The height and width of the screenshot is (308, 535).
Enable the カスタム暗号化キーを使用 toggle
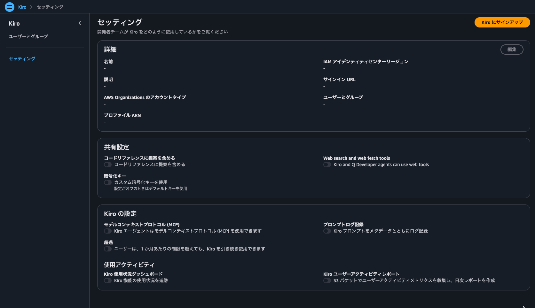(x=108, y=182)
